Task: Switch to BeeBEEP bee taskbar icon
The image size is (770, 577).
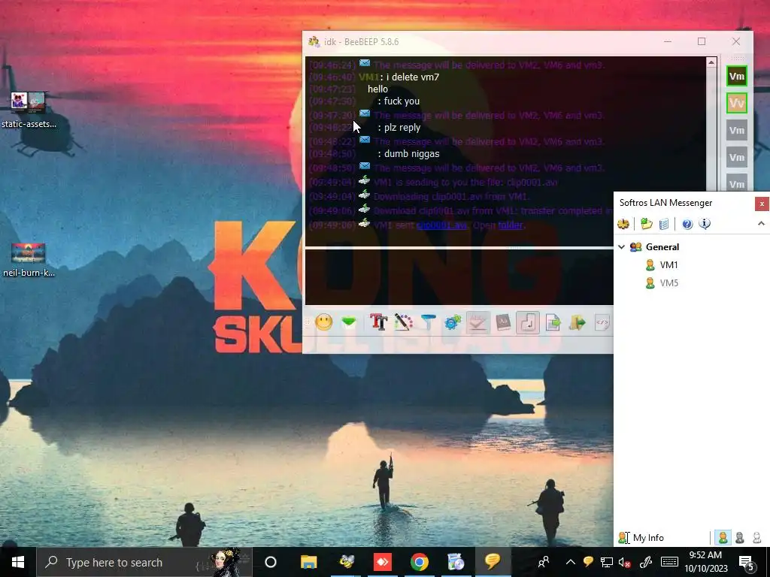Action: click(x=346, y=562)
